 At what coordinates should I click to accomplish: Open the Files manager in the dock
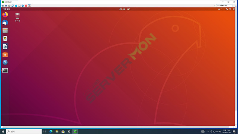pyautogui.click(x=5, y=31)
